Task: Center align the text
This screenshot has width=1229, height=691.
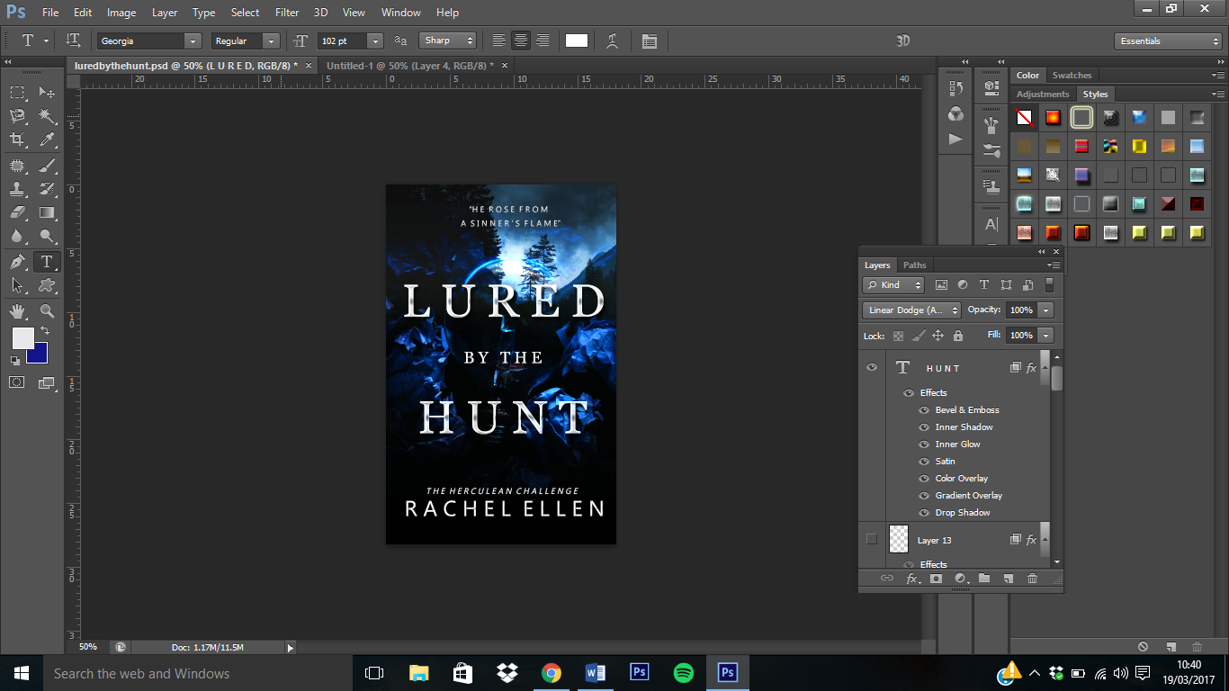Action: (x=521, y=41)
